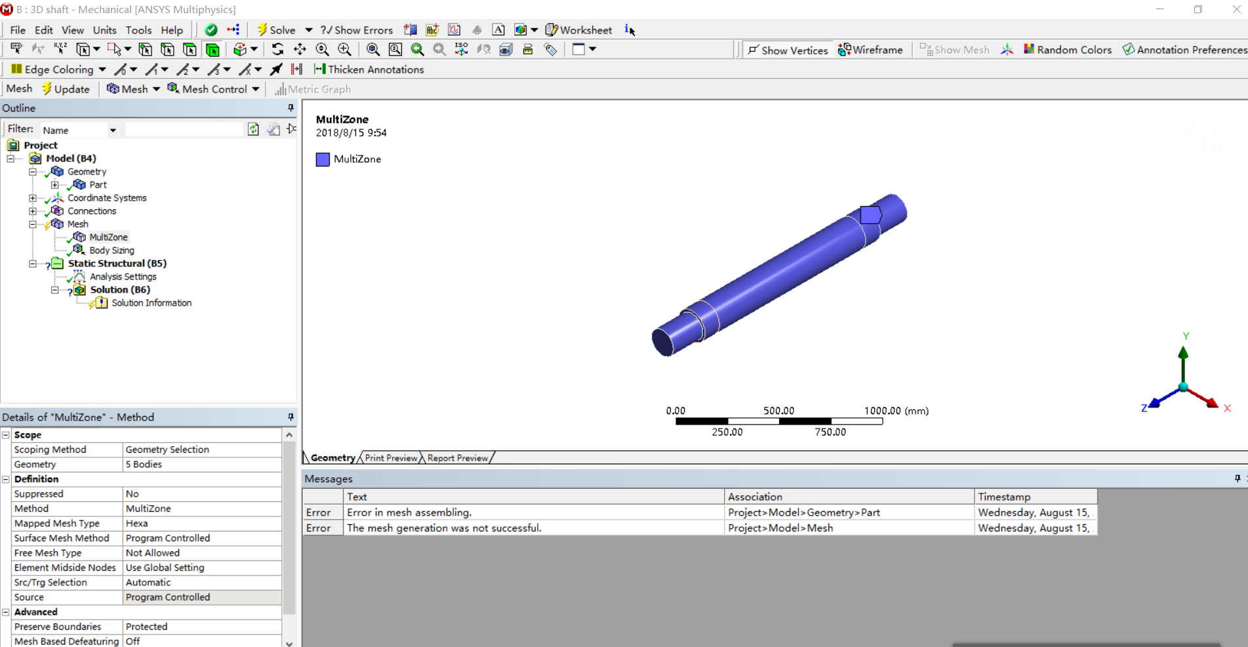Image resolution: width=1248 pixels, height=647 pixels.
Task: Click the Rotate view tool
Action: pos(277,49)
